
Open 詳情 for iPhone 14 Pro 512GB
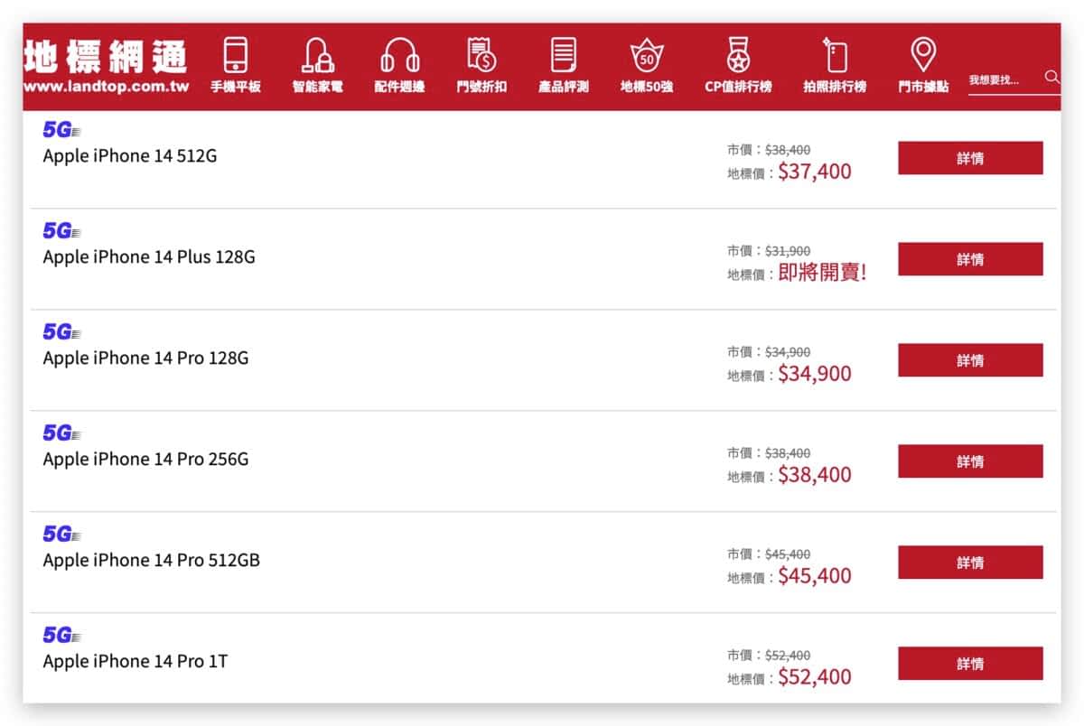[970, 563]
